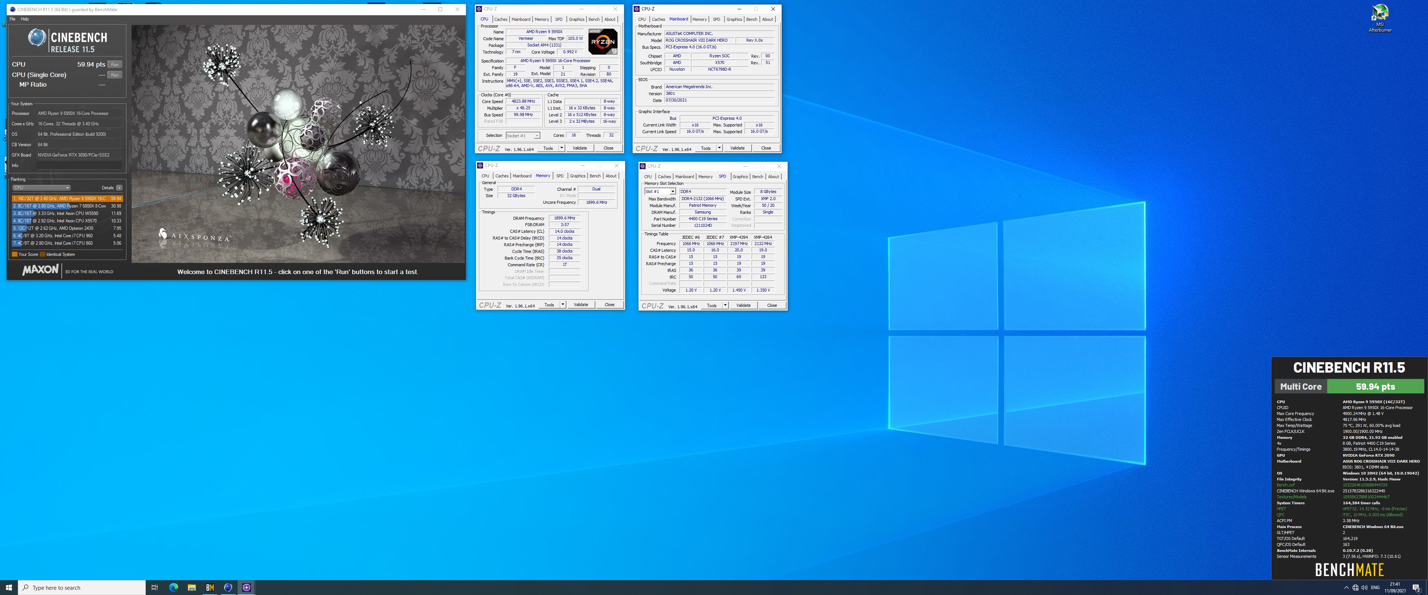
Task: Select About tab in CPU-Z SPD window
Action: click(773, 177)
